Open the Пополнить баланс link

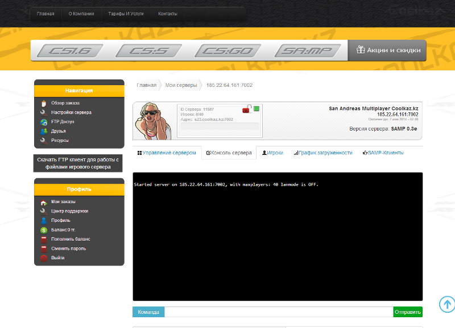(x=71, y=239)
